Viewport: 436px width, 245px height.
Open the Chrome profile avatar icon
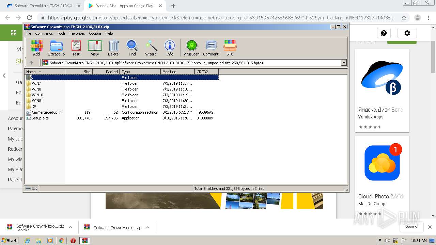417,18
